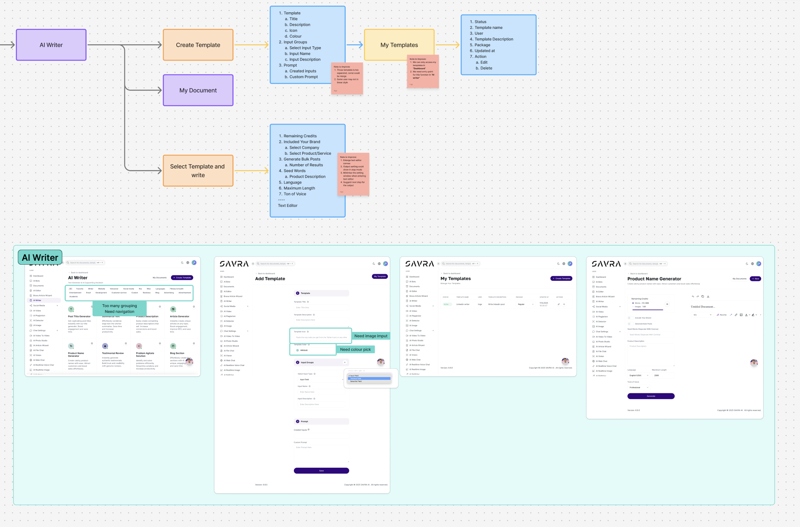Insert image icon in the editor toolbar
Image resolution: width=800 pixels, height=527 pixels.
click(x=741, y=315)
